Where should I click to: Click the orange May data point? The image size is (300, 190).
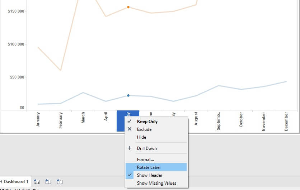[128, 7]
